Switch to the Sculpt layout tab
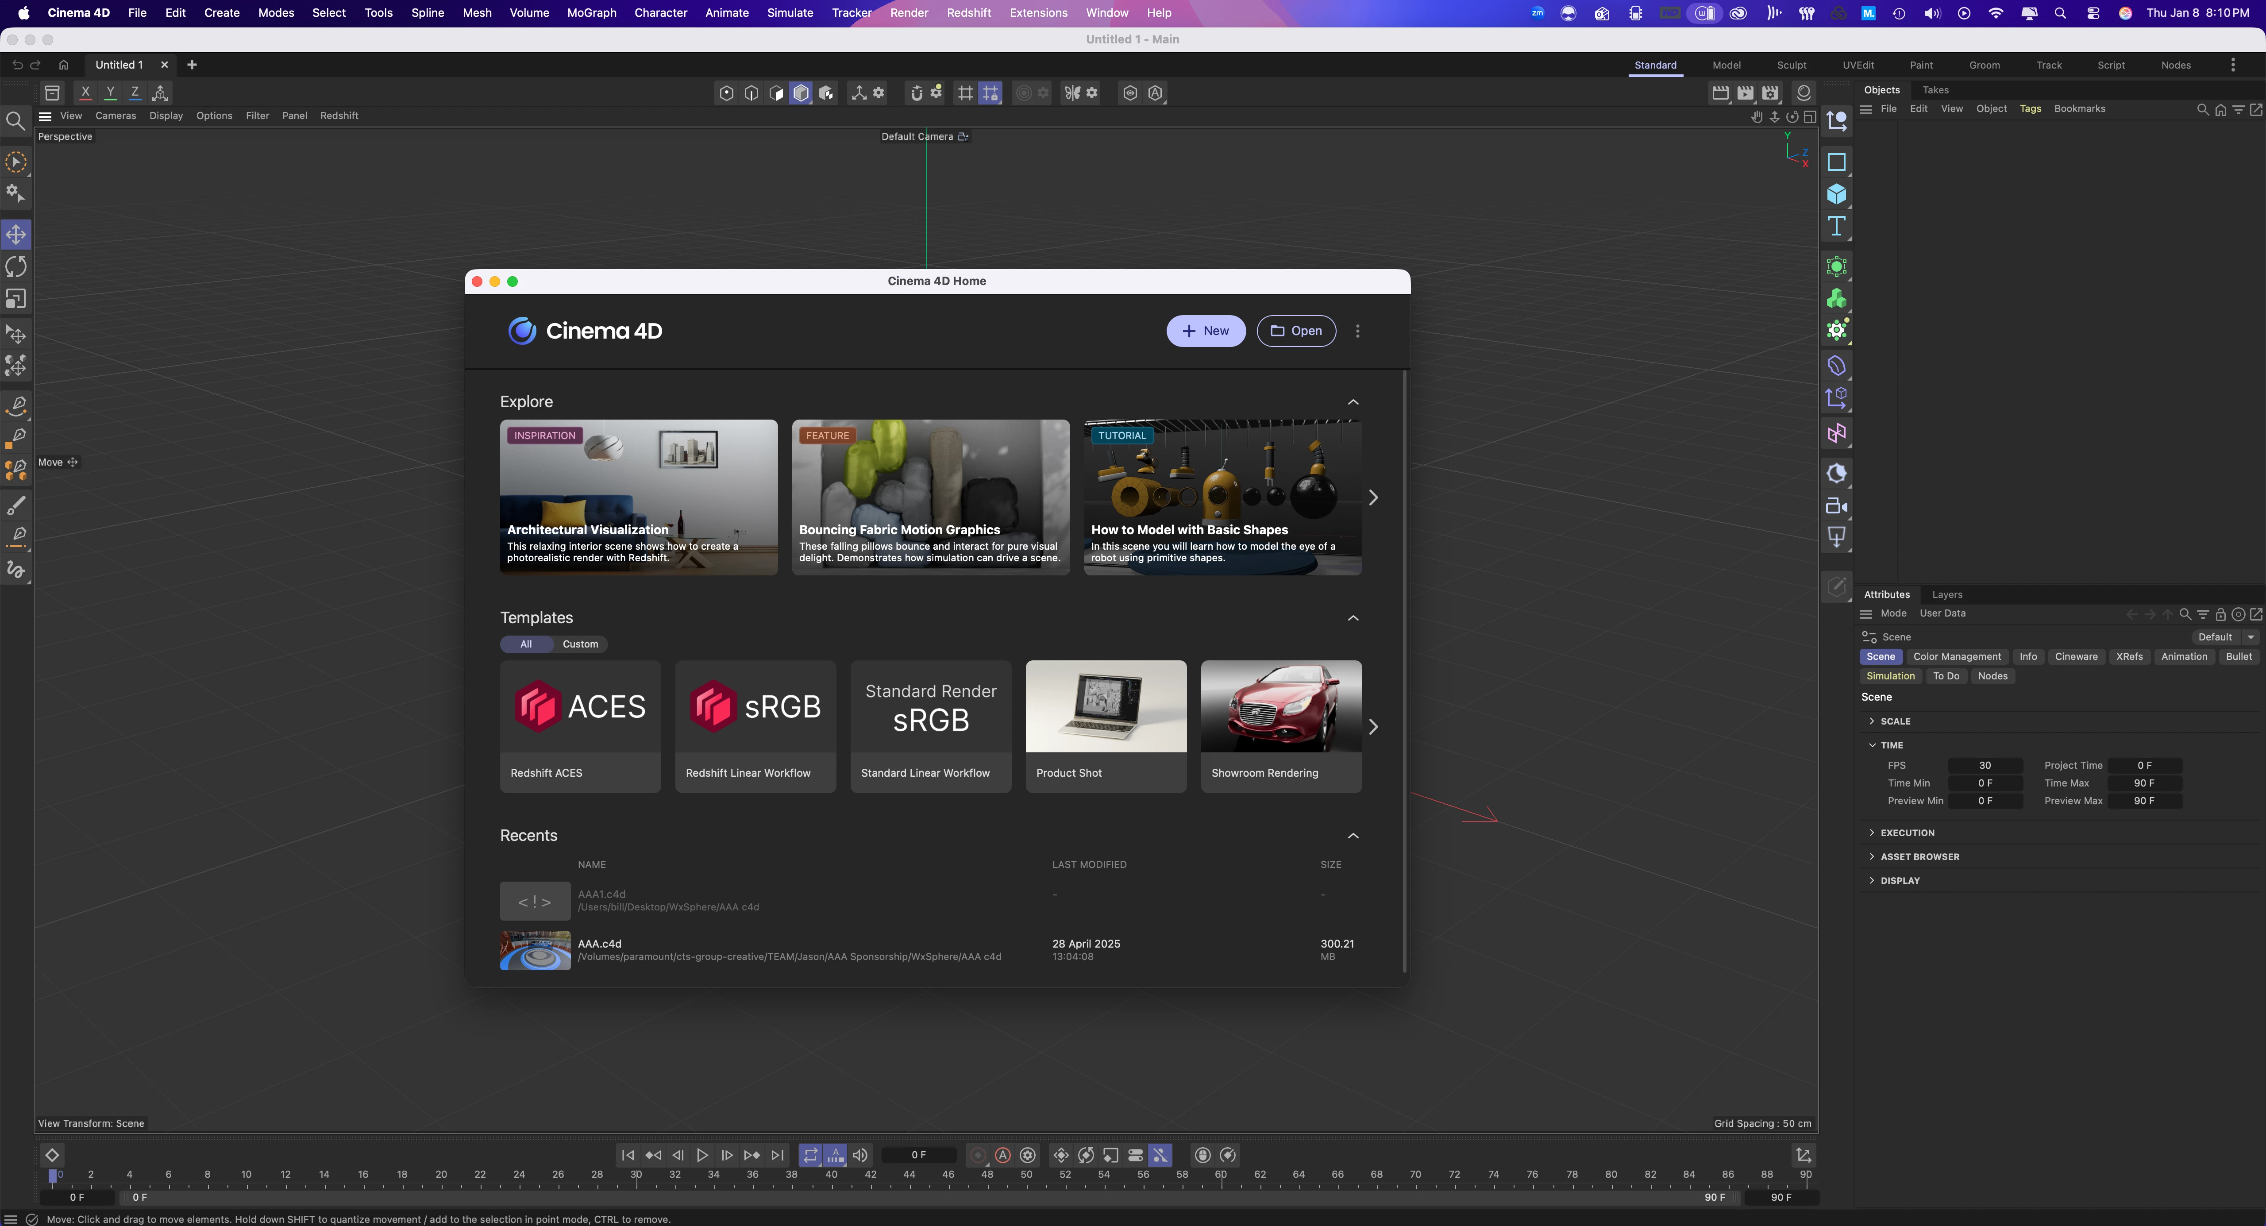Viewport: 2266px width, 1226px height. [x=1791, y=65]
